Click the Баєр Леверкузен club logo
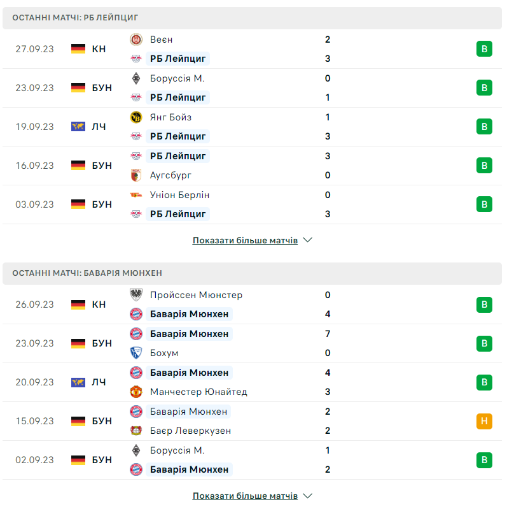507x509 pixels. tap(135, 431)
